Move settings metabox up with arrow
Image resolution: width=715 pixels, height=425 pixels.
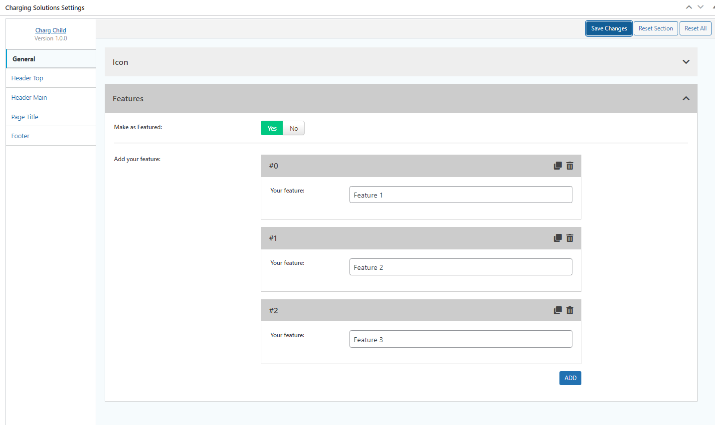[x=689, y=7]
